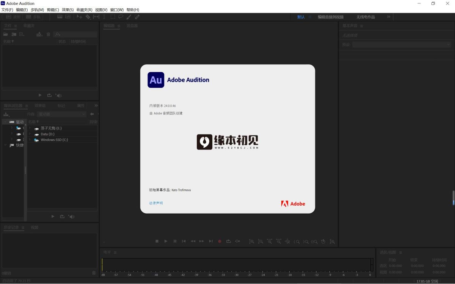This screenshot has width=455, height=284.
Task: Expand the Windows-SSD (C:) drive
Action: [30, 140]
